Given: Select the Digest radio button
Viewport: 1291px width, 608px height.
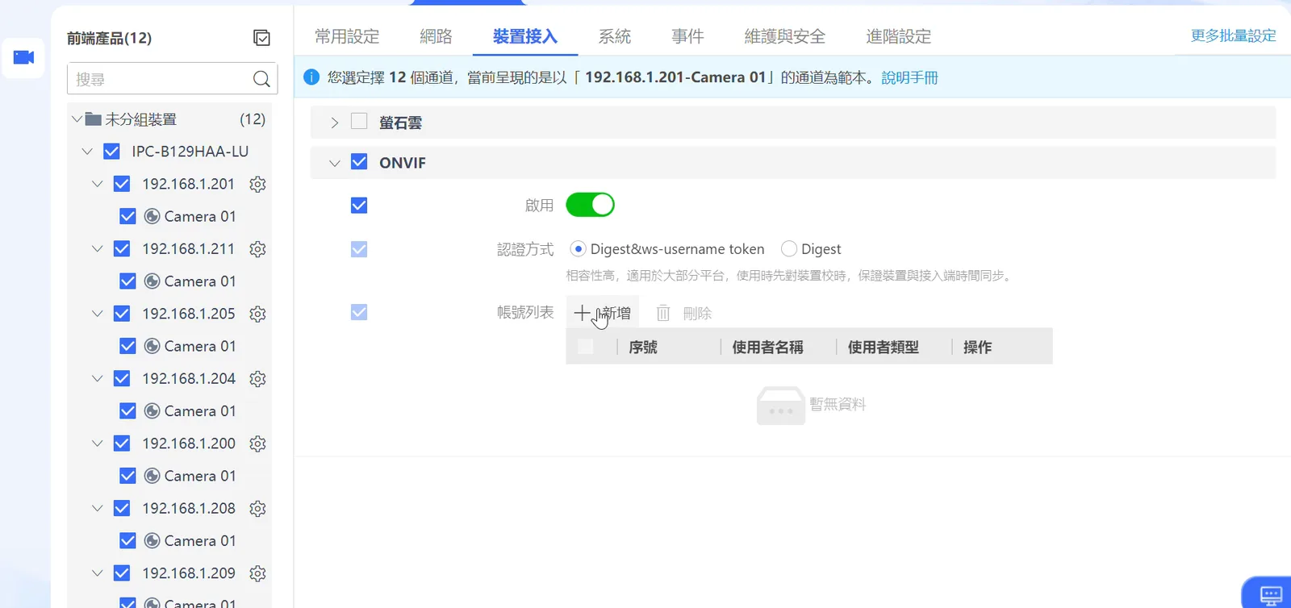Looking at the screenshot, I should click(789, 249).
